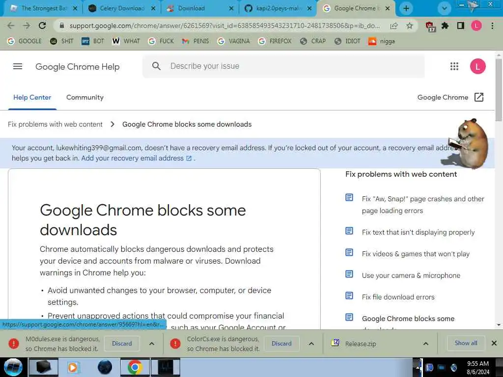The height and width of the screenshot is (377, 503).
Task: Click the document icon beside Use your camera
Action: pyautogui.click(x=349, y=274)
